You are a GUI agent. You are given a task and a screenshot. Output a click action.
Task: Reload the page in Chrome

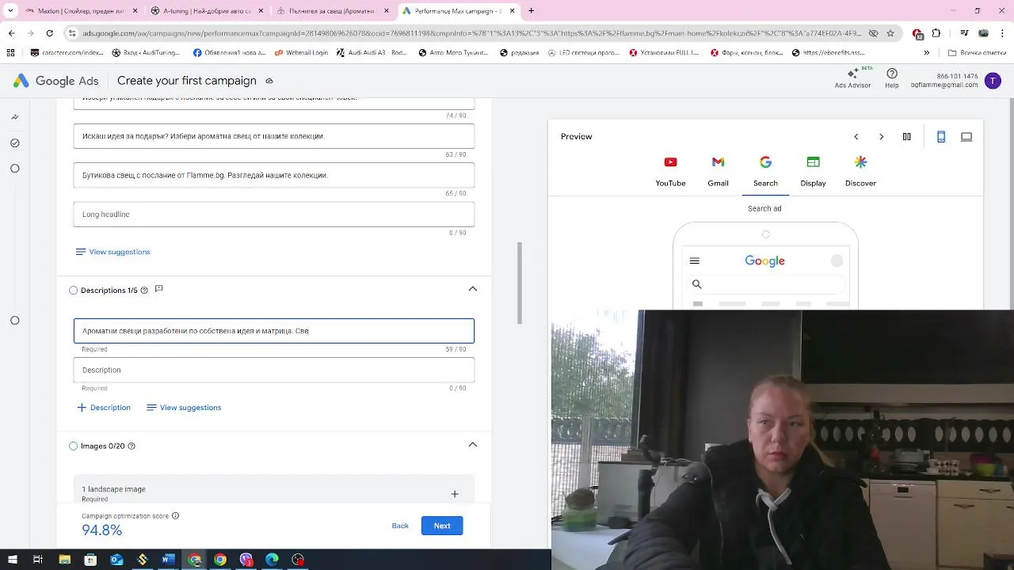(49, 33)
